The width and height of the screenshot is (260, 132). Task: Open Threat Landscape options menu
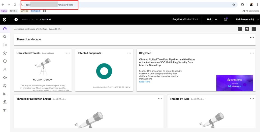[252, 38]
